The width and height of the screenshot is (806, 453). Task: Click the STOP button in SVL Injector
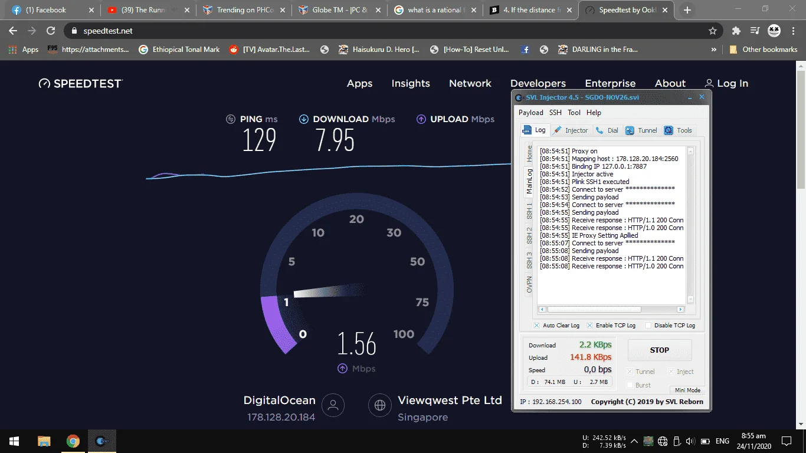coord(659,350)
